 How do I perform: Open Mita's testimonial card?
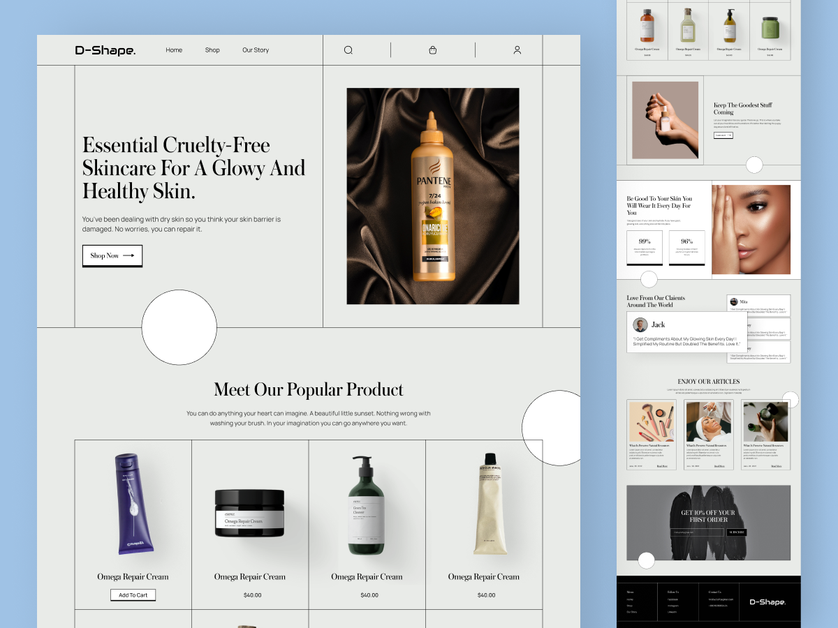tap(758, 306)
